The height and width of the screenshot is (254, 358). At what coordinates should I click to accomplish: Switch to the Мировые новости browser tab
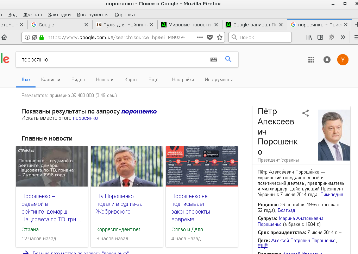click(x=189, y=25)
